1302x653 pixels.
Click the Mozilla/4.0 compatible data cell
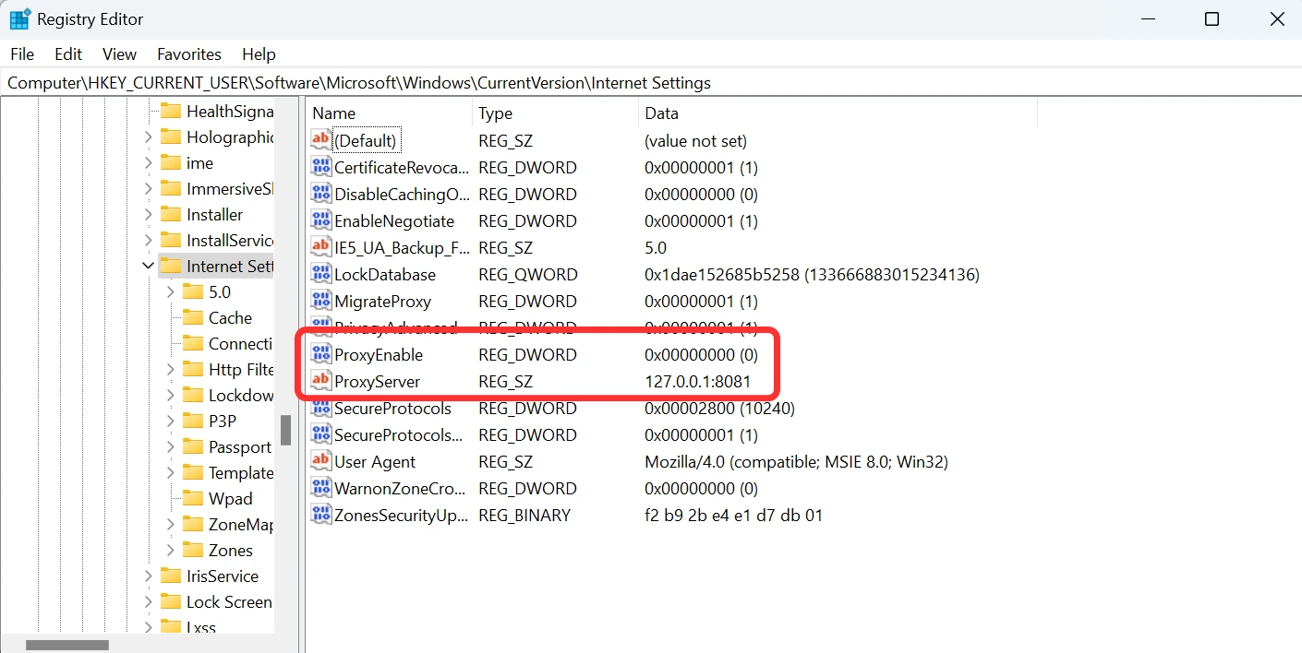(x=797, y=462)
